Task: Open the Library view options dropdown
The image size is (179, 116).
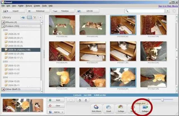Action: coord(40,17)
